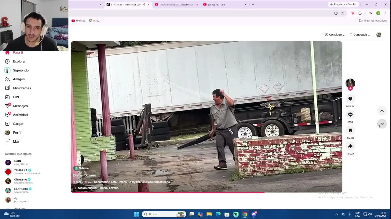Screen dimensions: 391x219
Task: Open the Todos los marcadores folder
Action: tap(373, 21)
